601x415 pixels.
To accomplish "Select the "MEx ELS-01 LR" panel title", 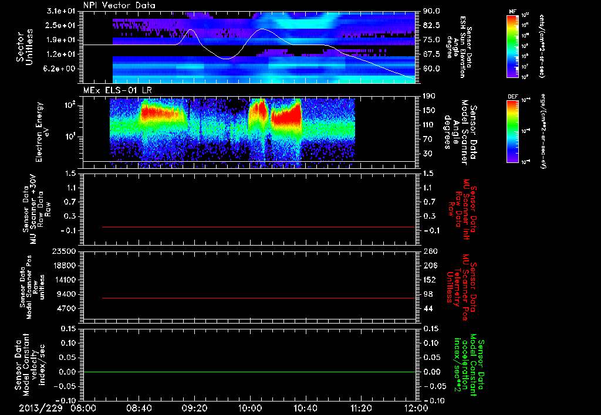I will coord(117,90).
